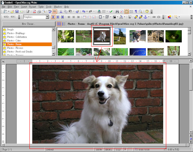Select Photos - Flowers theme
The width and height of the screenshot is (193, 152).
click(27, 48)
